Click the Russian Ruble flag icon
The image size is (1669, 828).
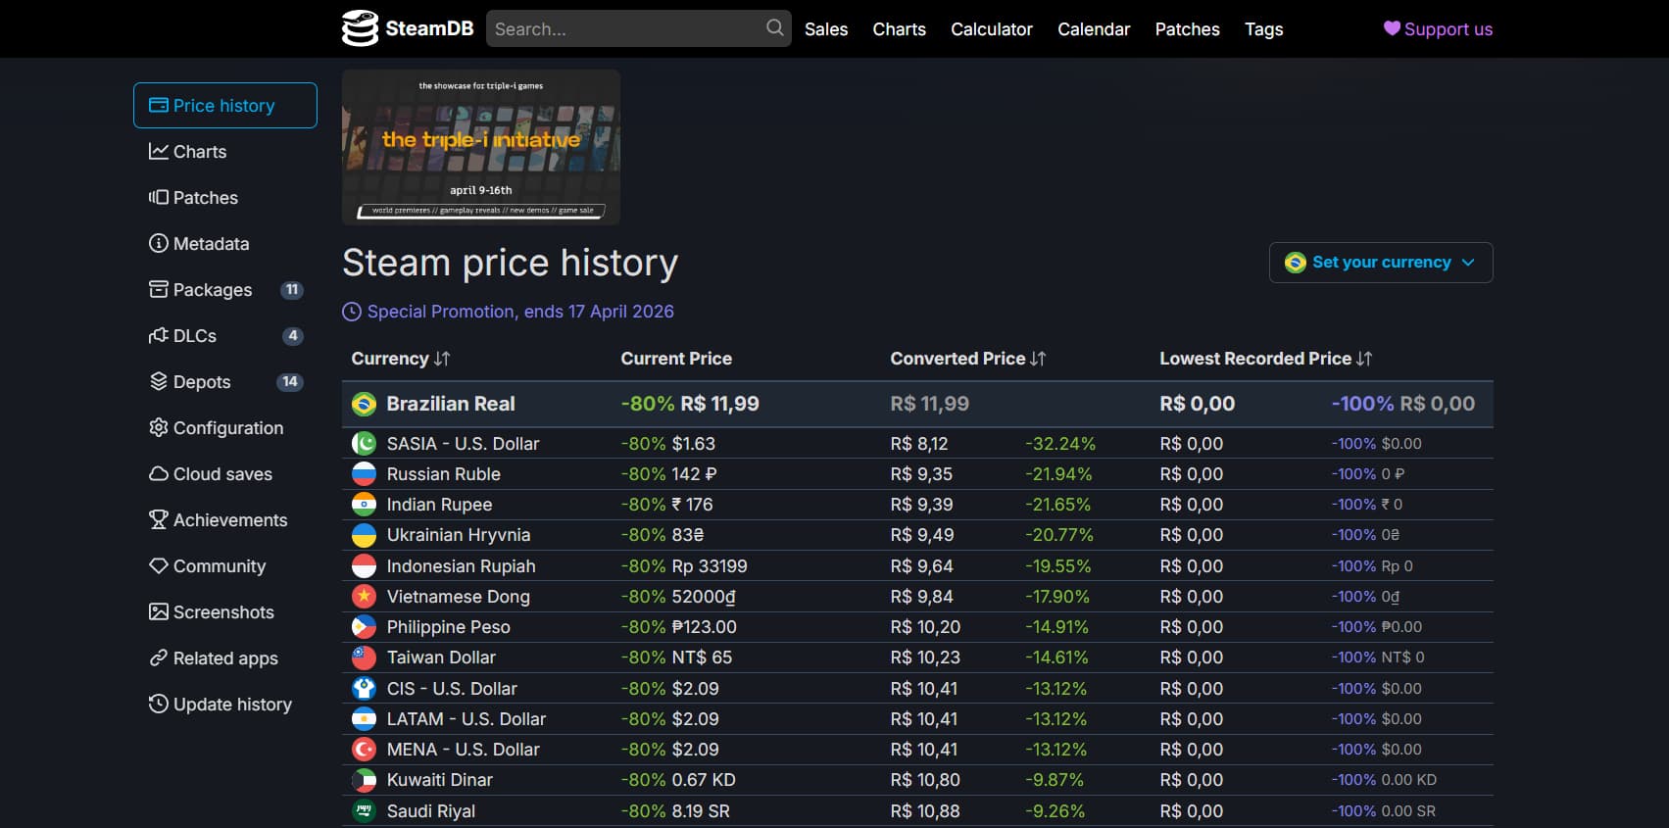(x=364, y=474)
